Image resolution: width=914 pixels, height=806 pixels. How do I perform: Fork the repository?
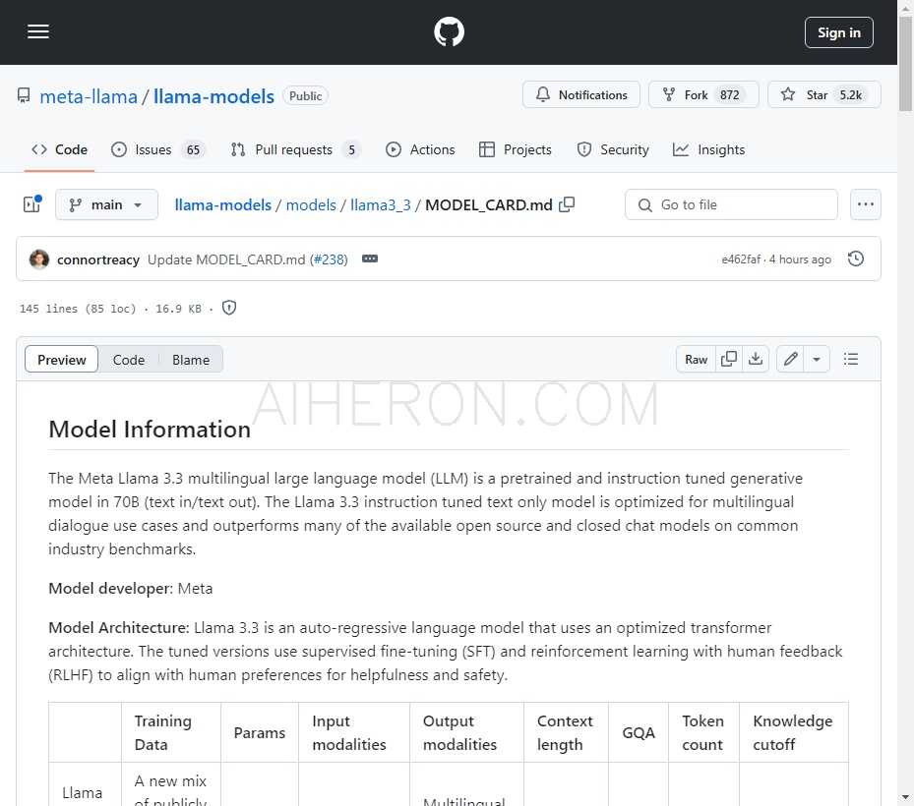pyautogui.click(x=703, y=95)
